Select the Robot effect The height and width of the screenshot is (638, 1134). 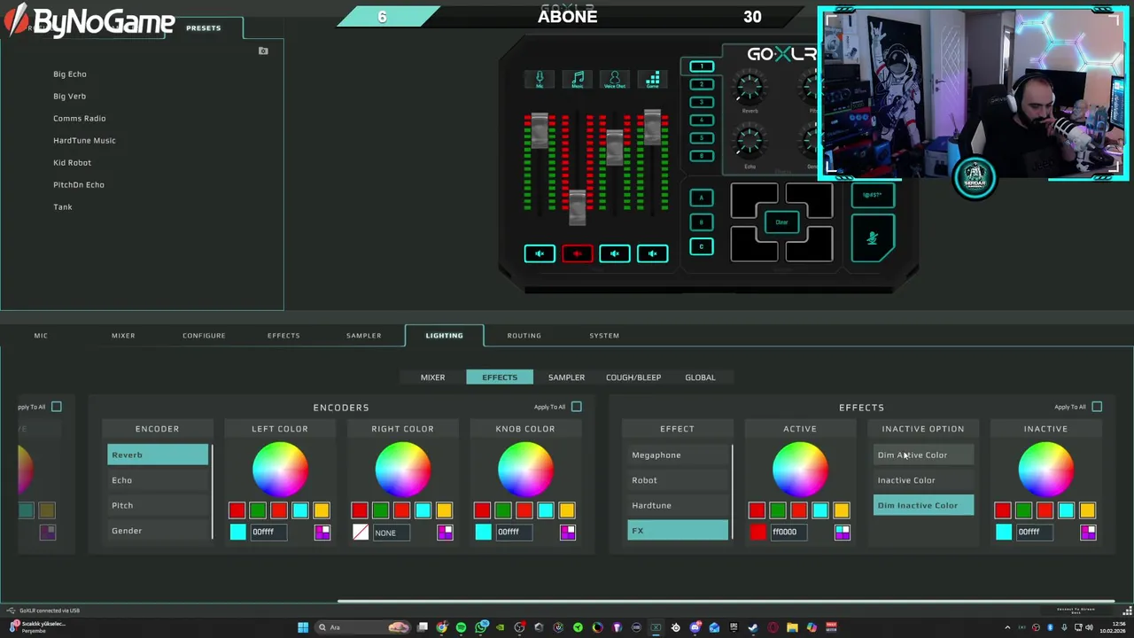pos(678,480)
